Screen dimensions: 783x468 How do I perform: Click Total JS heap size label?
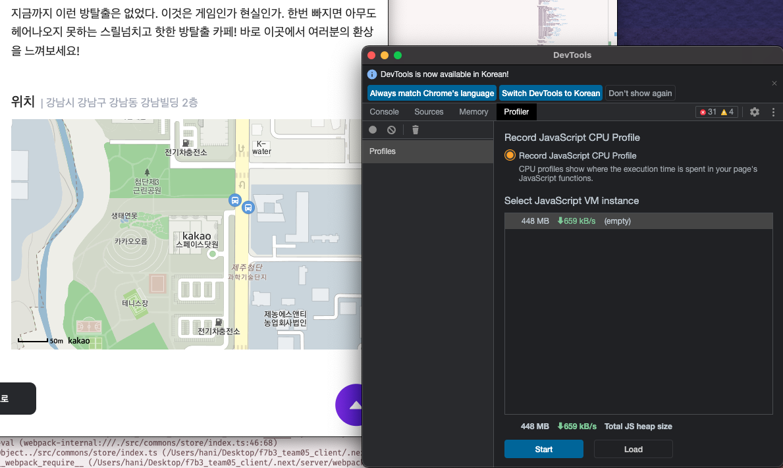[x=638, y=426]
